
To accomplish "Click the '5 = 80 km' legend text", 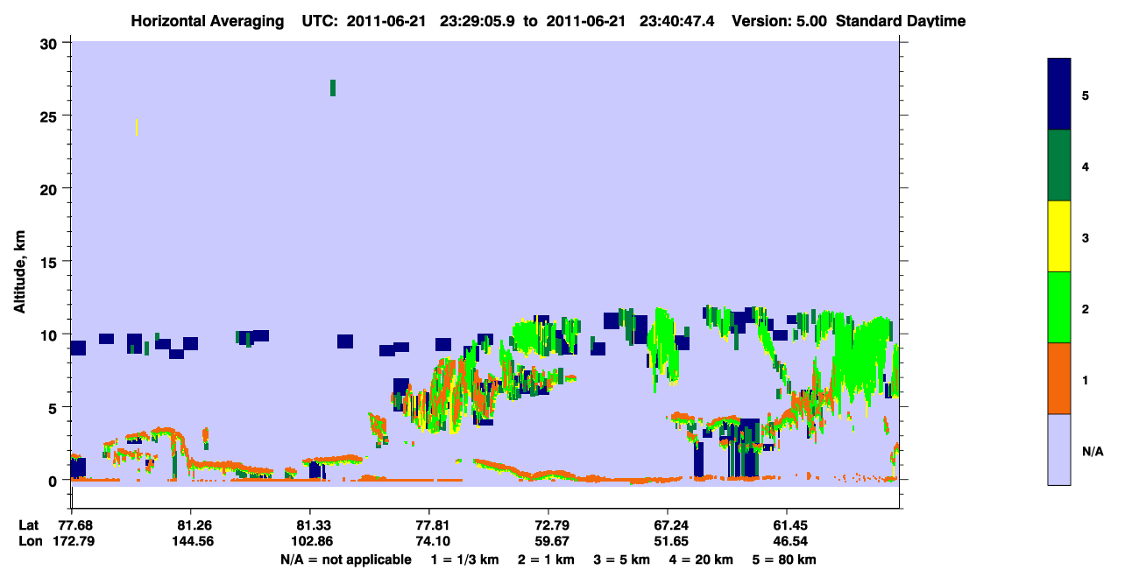I will coord(784,559).
